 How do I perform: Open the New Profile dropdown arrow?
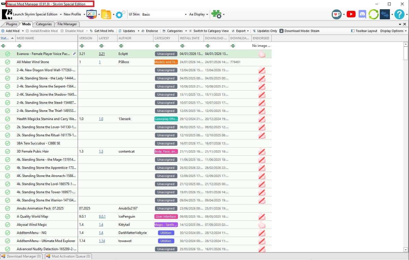[x=84, y=14]
